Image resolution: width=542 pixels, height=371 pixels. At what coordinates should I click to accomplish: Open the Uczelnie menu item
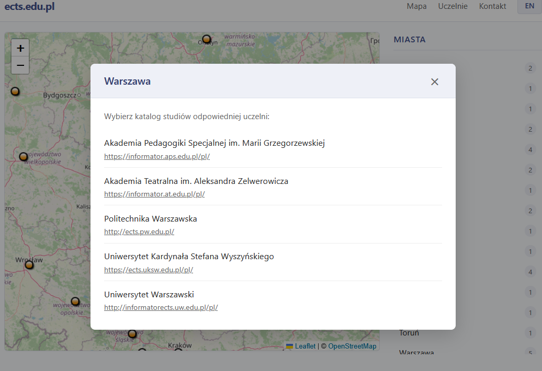tap(452, 6)
